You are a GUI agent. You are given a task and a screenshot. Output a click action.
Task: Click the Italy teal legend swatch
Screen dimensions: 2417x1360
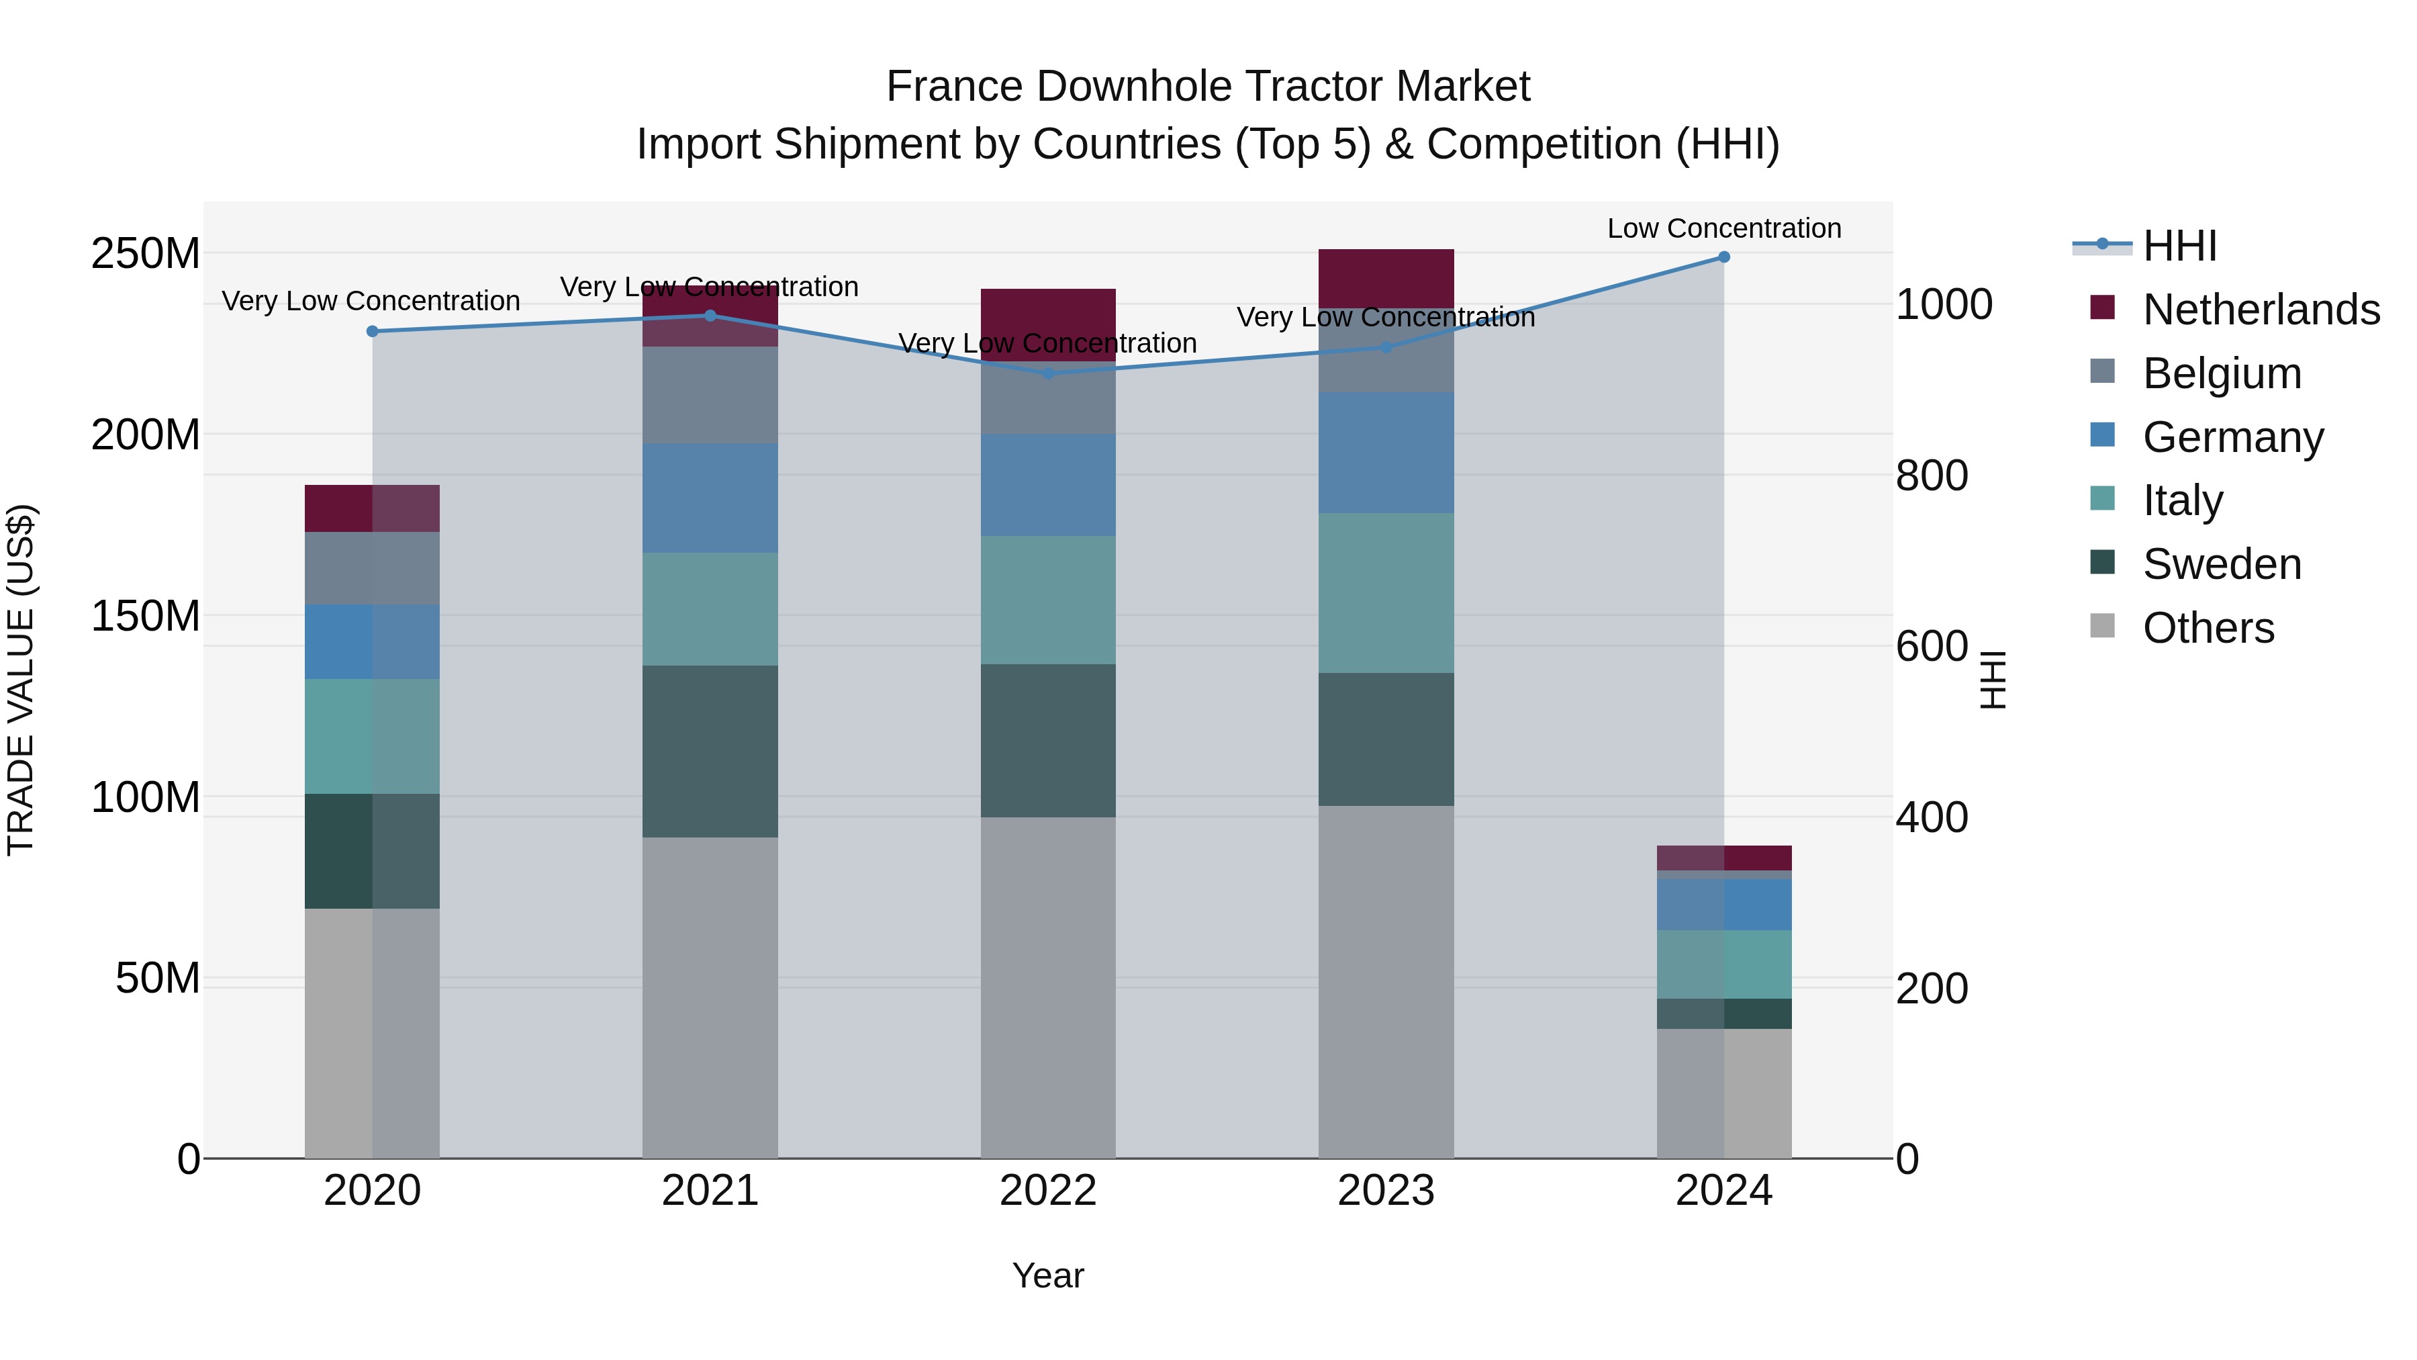2103,499
